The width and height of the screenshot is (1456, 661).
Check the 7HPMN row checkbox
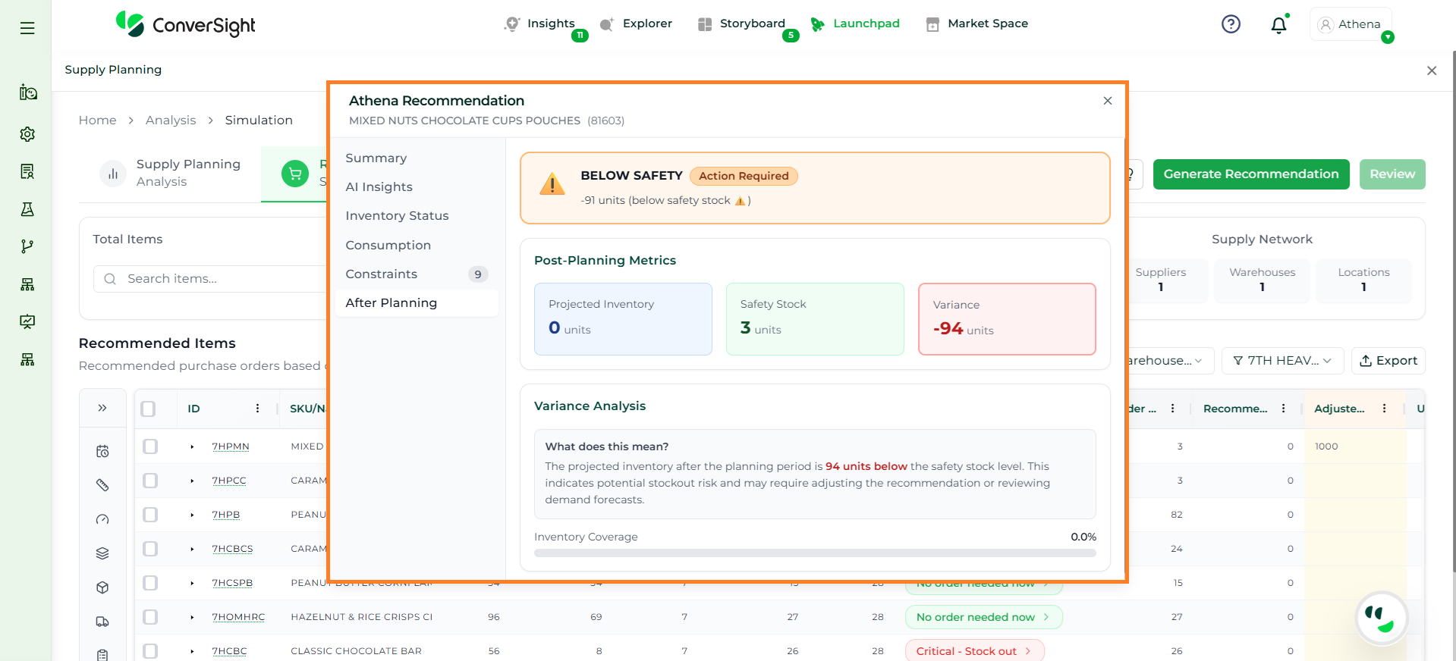click(x=150, y=446)
